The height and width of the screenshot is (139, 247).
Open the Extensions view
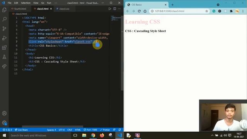click(4, 47)
